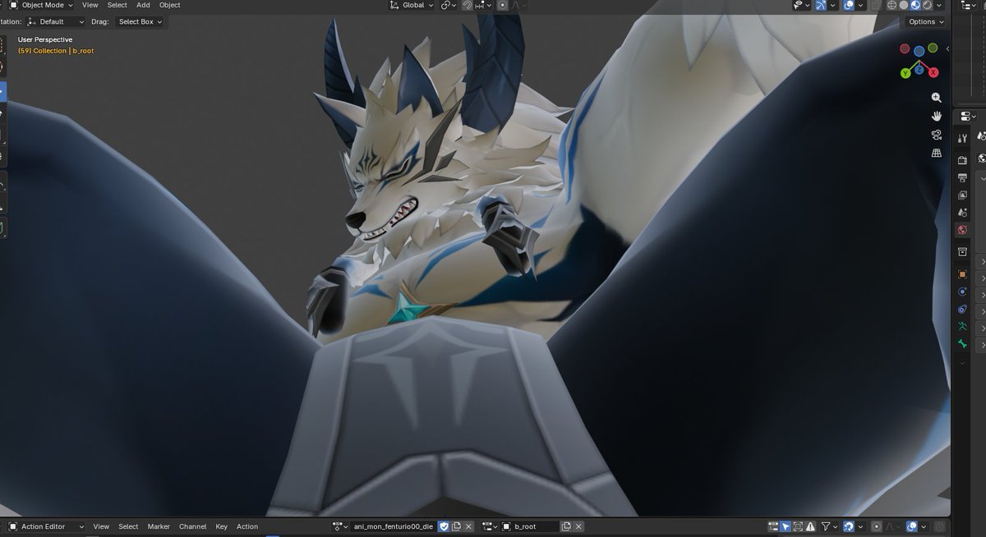This screenshot has height=537, width=986.
Task: Open the View menu in 3D viewport
Action: (90, 5)
